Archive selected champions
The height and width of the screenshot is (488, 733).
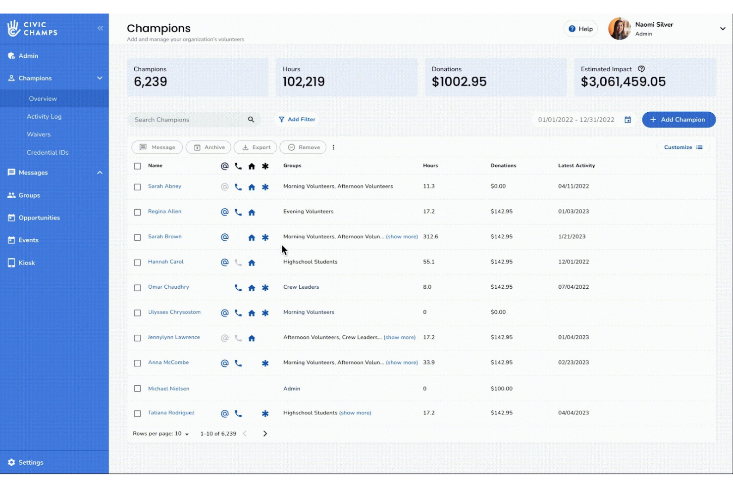208,147
